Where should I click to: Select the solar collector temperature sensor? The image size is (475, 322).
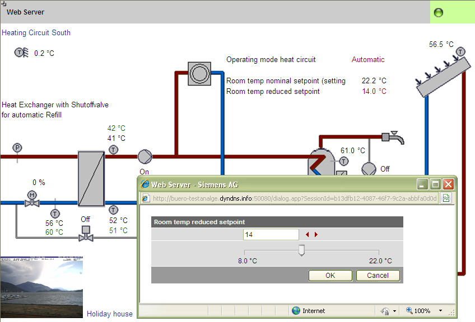click(460, 51)
